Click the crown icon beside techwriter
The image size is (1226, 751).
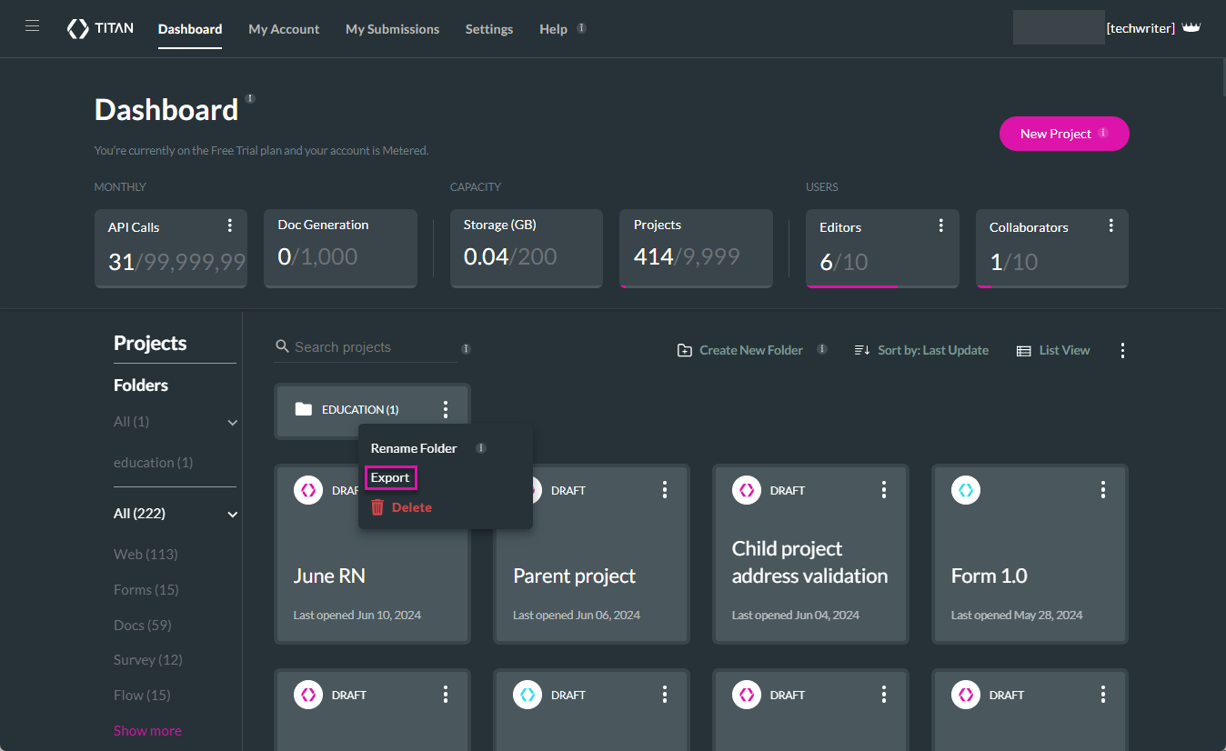(x=1191, y=28)
